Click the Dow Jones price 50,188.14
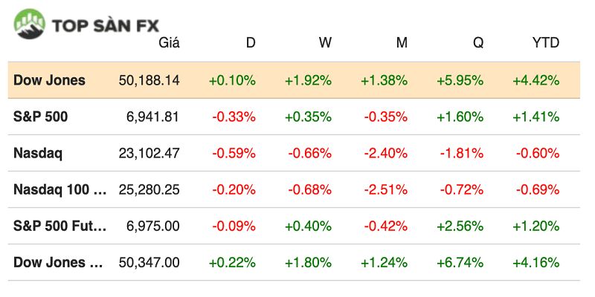595x297 pixels. tap(149, 80)
